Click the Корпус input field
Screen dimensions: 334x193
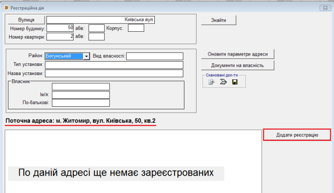136,28
